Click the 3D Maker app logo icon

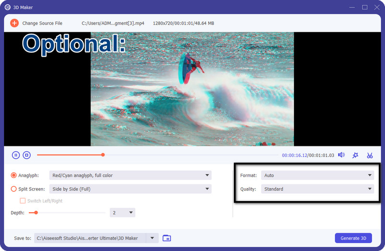[x=8, y=7]
